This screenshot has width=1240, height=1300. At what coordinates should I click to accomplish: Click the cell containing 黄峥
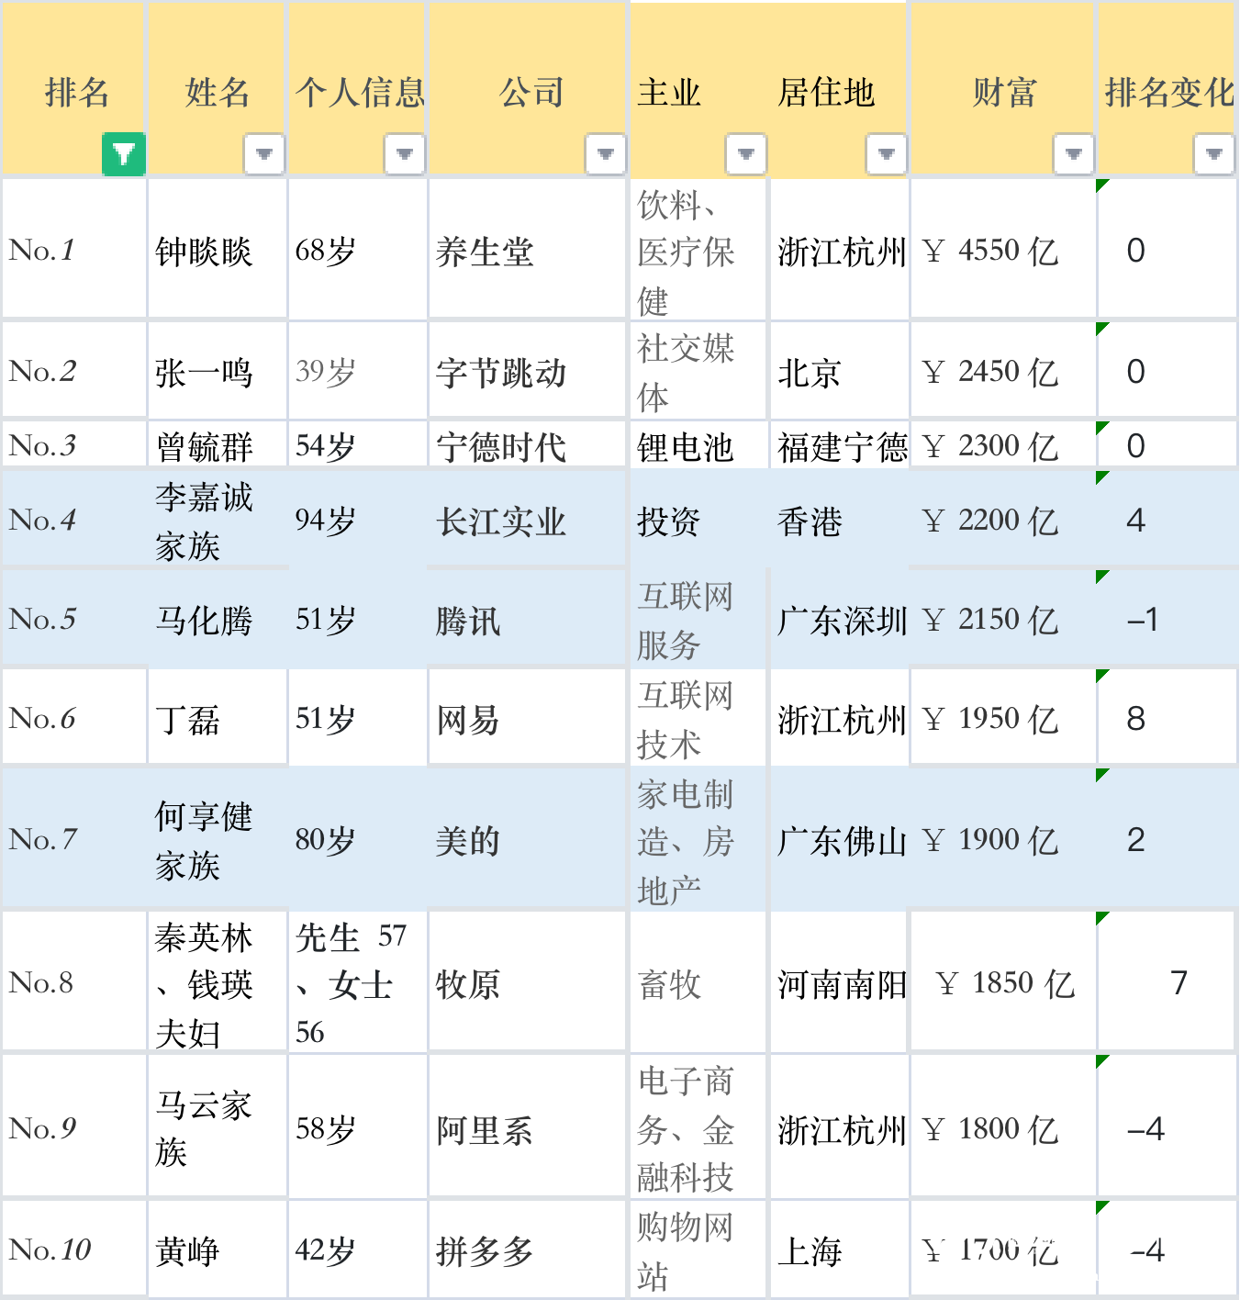(x=218, y=1250)
